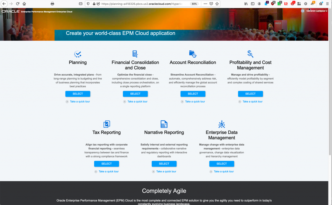Take a quick tour of Account Reconciliation

(195, 102)
